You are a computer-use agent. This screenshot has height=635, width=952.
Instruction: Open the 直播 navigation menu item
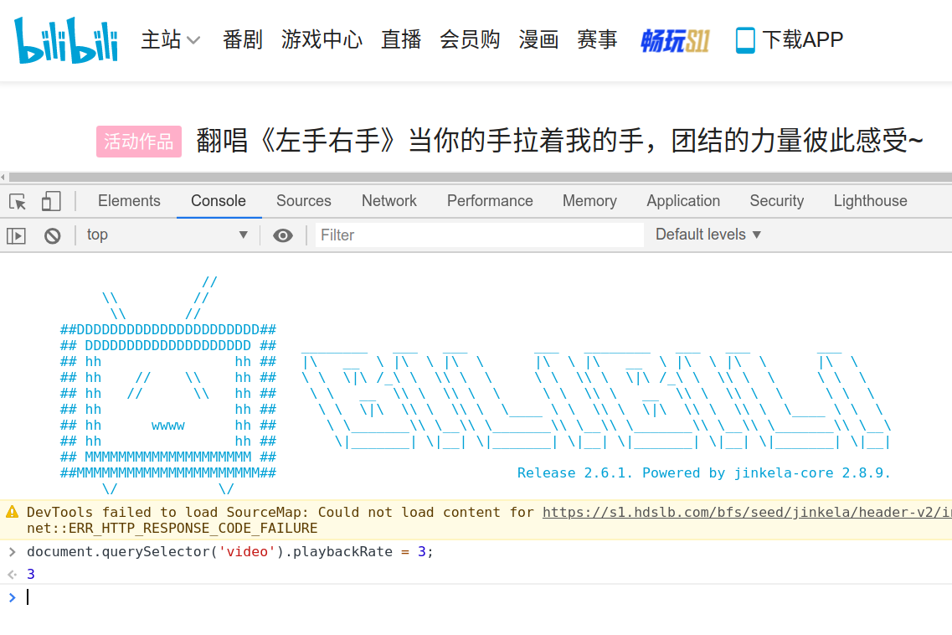(401, 39)
